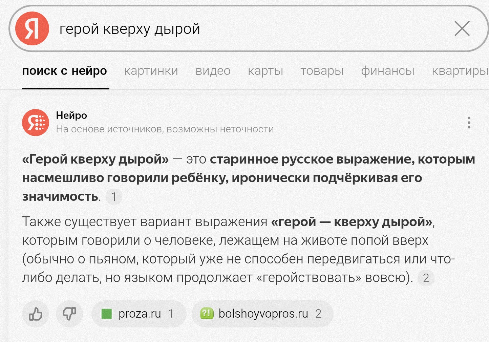489x342 pixels.
Task: Click into the search field text
Action: pos(130,29)
